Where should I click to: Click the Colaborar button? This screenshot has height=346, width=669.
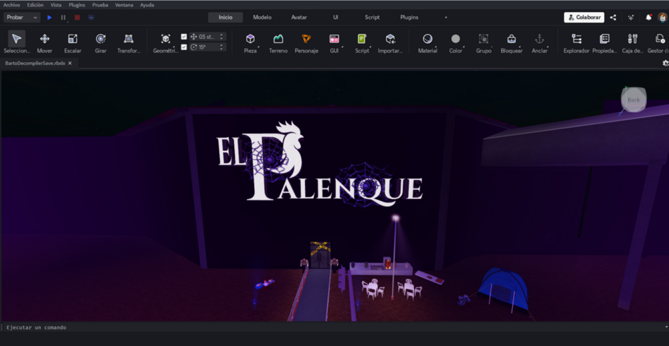coord(584,17)
